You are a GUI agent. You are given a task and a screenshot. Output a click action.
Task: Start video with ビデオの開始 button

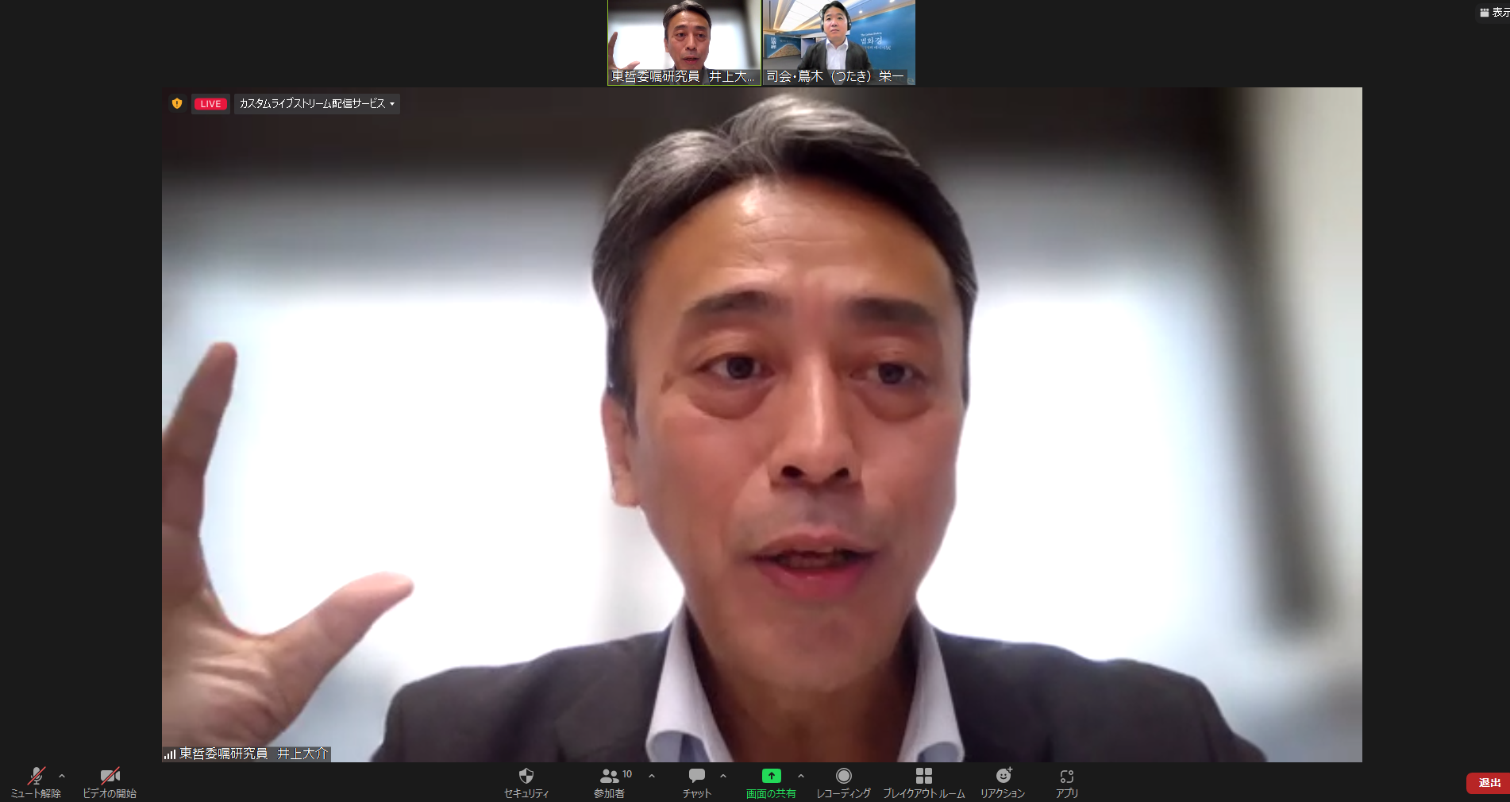(x=110, y=782)
